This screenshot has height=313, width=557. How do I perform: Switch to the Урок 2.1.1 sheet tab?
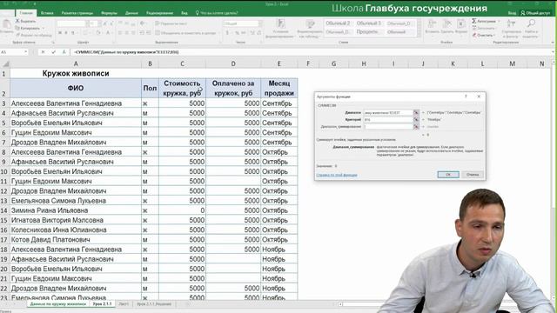tap(102, 304)
